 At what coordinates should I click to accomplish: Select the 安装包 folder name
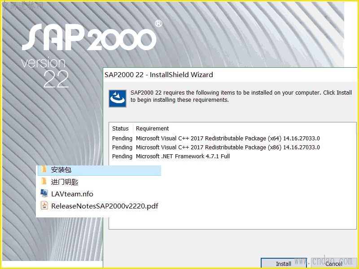point(61,170)
